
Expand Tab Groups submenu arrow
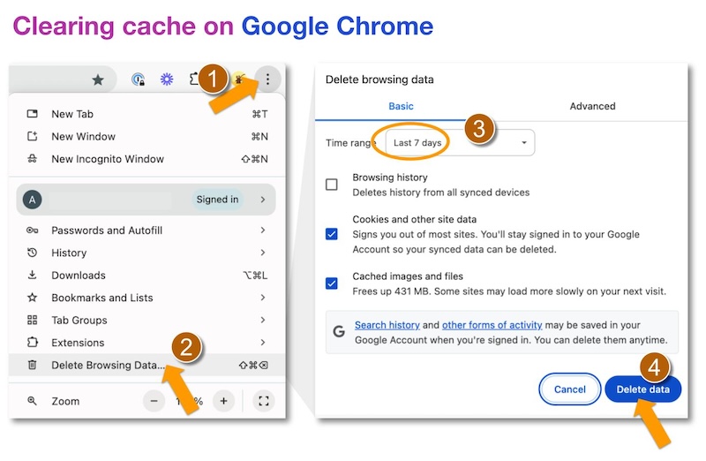tap(263, 320)
